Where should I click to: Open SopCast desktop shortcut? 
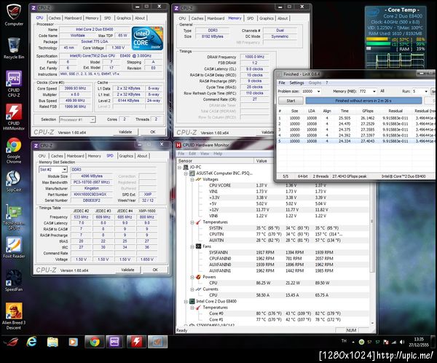pyautogui.click(x=14, y=181)
